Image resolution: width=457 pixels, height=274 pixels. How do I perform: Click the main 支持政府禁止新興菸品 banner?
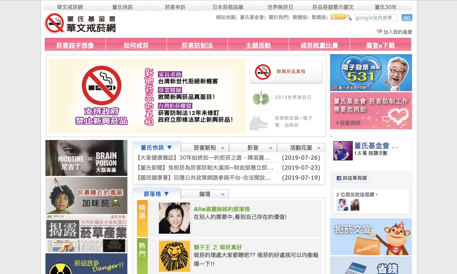coord(147,96)
